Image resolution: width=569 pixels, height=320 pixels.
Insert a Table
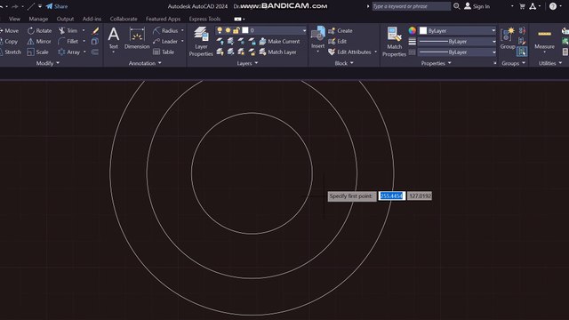[x=164, y=52]
